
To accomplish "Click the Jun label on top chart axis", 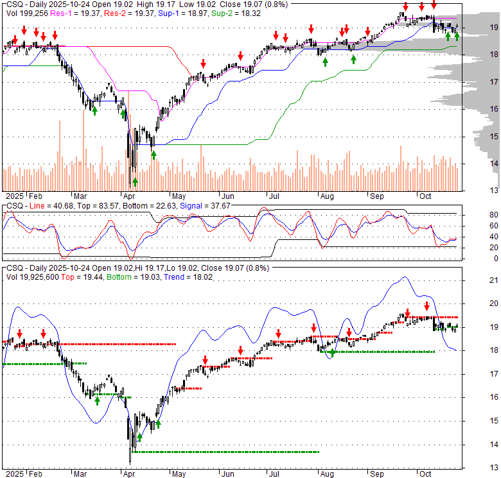I will click(x=228, y=196).
